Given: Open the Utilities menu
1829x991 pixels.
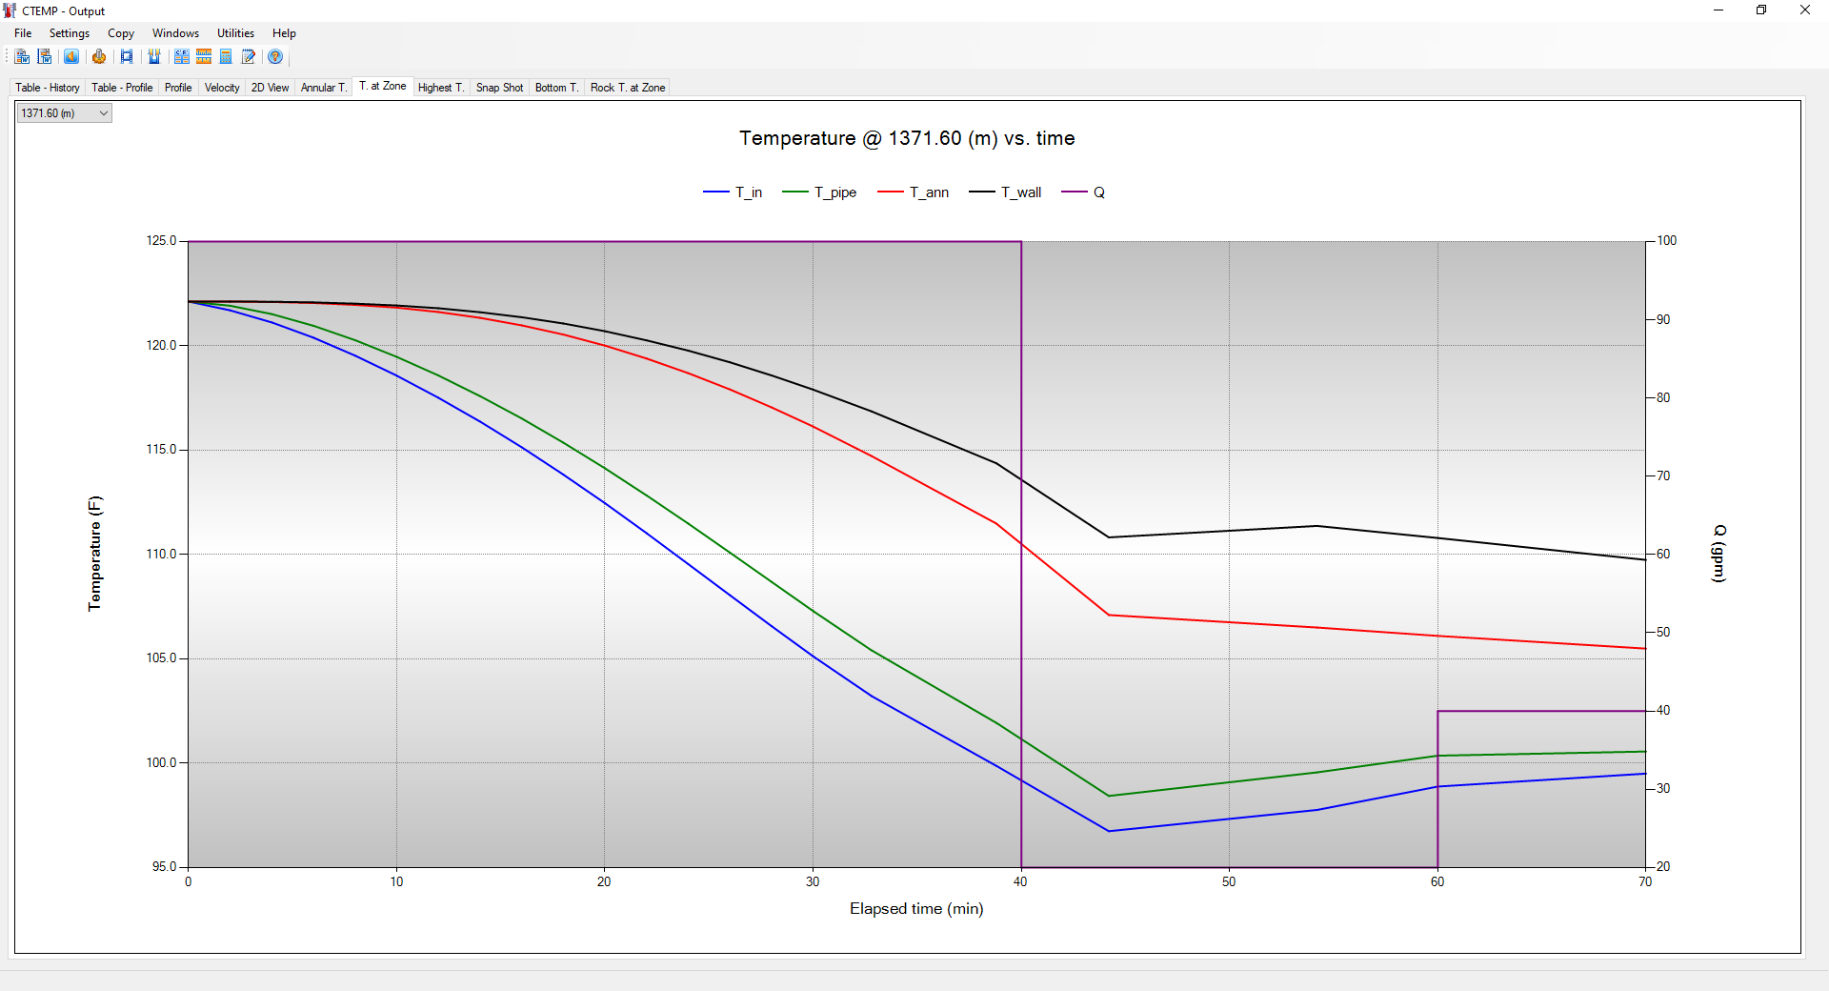Looking at the screenshot, I should click(235, 33).
